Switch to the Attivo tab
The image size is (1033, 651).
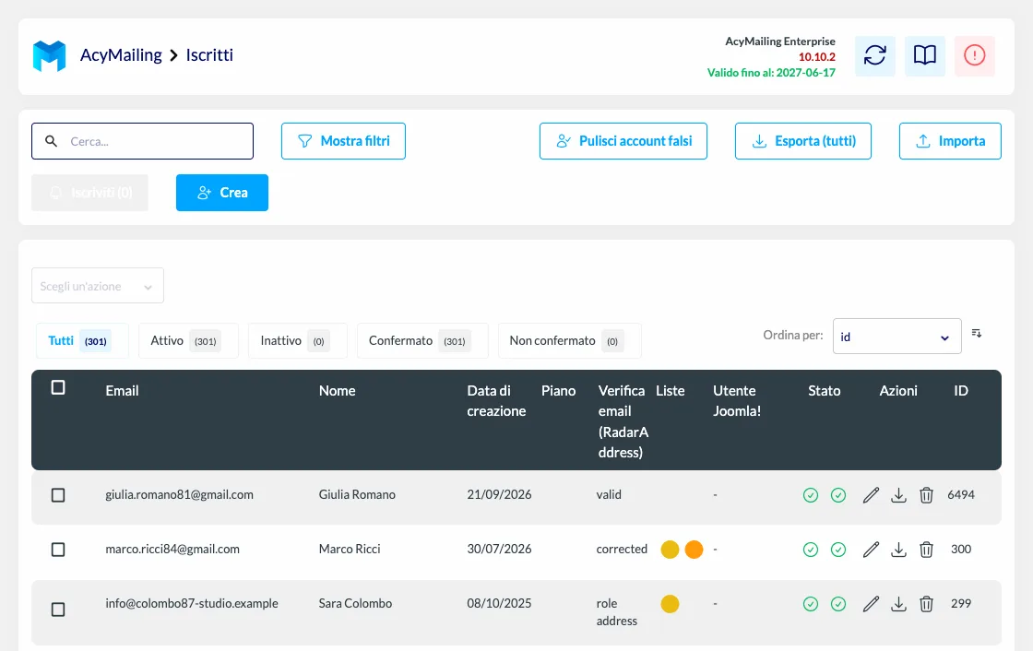(188, 340)
